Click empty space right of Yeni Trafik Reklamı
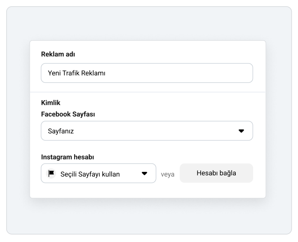 click(178, 73)
